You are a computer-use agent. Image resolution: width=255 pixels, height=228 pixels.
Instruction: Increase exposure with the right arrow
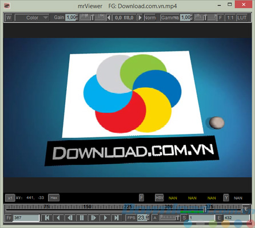[x=140, y=18]
